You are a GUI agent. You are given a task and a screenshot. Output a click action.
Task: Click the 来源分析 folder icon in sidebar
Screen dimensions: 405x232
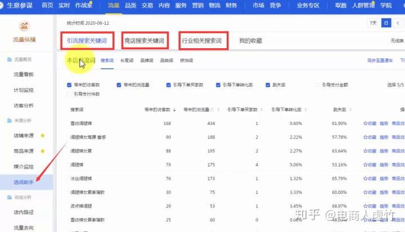pyautogui.click(x=10, y=120)
